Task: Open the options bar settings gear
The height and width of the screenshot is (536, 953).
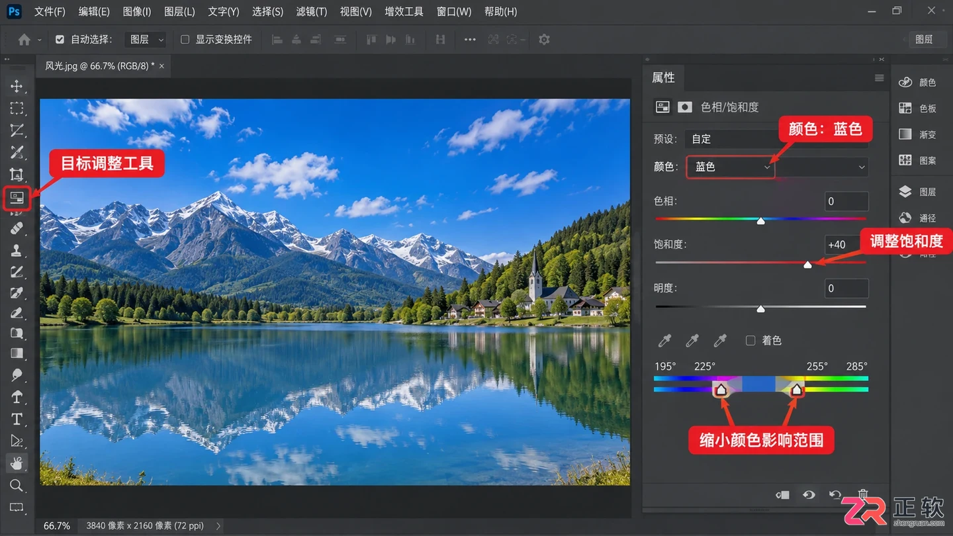Action: [544, 40]
